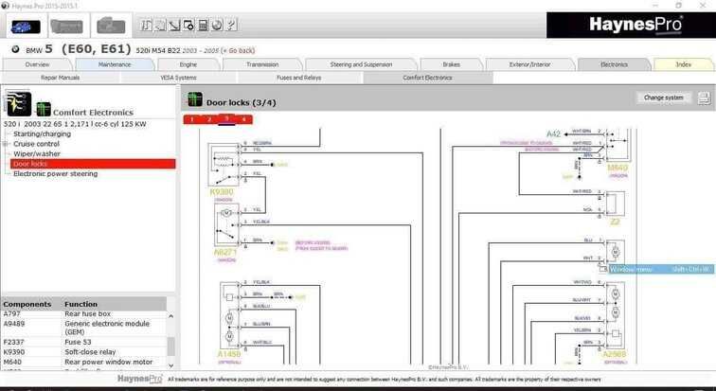Select the Electronics tab
The image size is (716, 391).
point(614,64)
